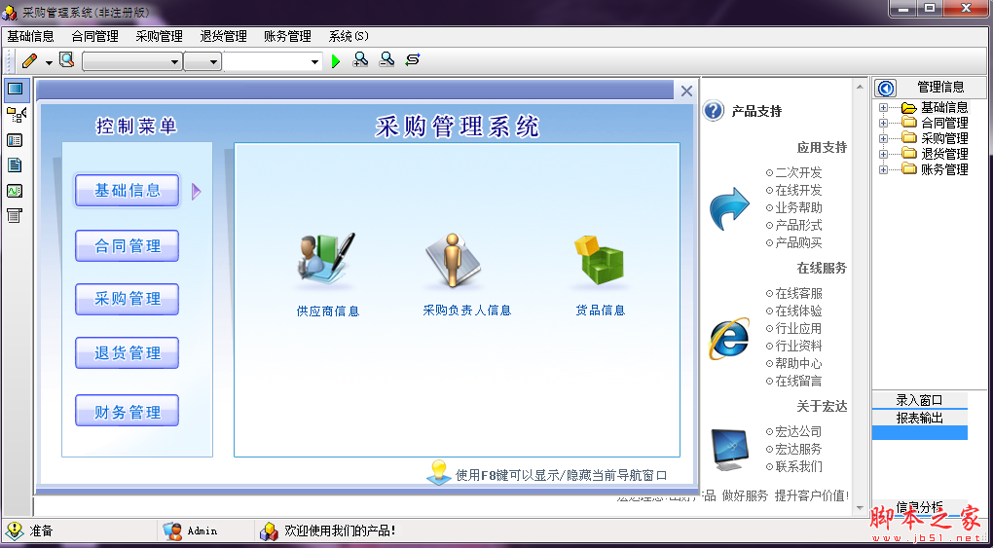Screen dimensions: 993x549
Task: Click the 采购管理 control menu button
Action: [128, 299]
